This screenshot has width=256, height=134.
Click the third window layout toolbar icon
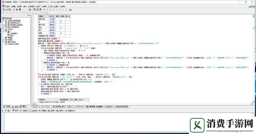pos(40,10)
